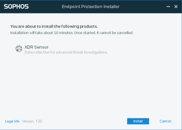This screenshot has width=182, height=130.
Task: Click the Version: 1.22 label
Action: coord(32,121)
